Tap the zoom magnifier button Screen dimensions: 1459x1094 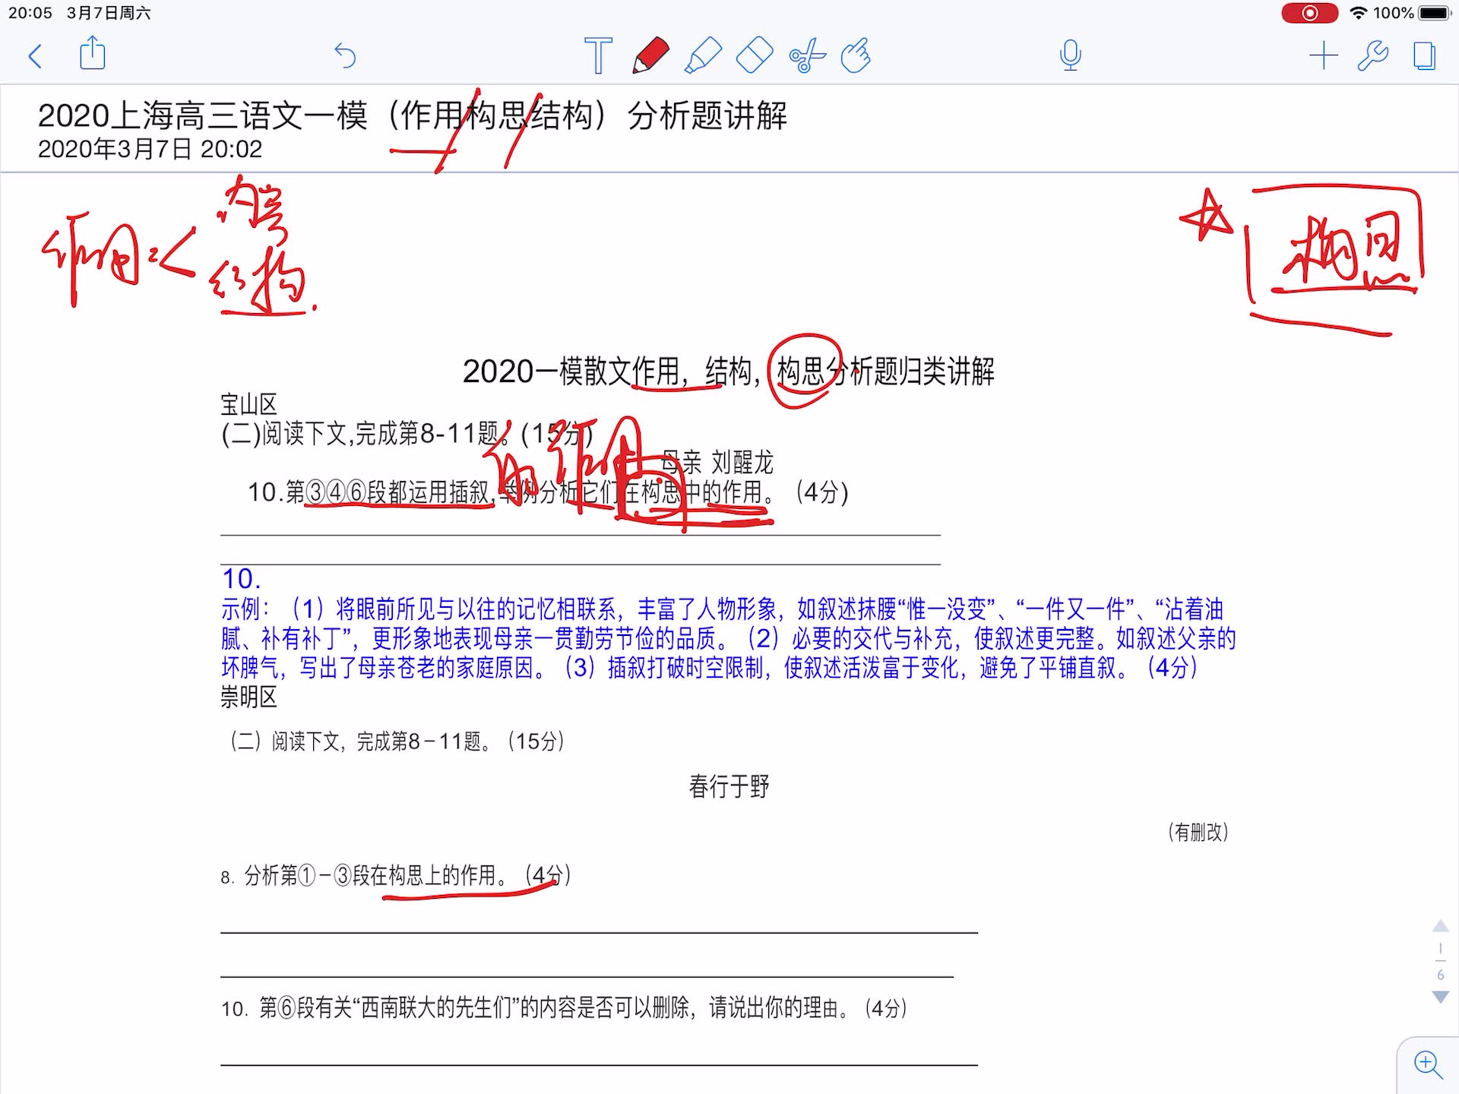(x=1428, y=1064)
